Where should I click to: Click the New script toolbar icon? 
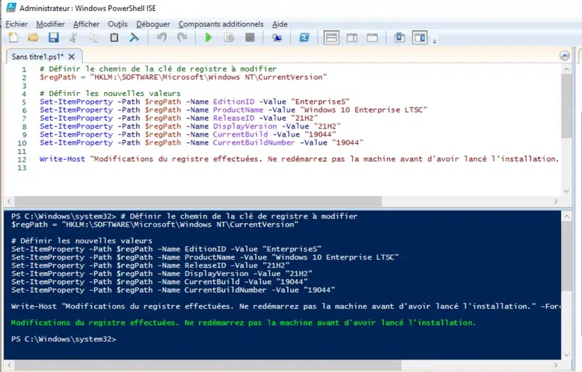click(x=13, y=38)
